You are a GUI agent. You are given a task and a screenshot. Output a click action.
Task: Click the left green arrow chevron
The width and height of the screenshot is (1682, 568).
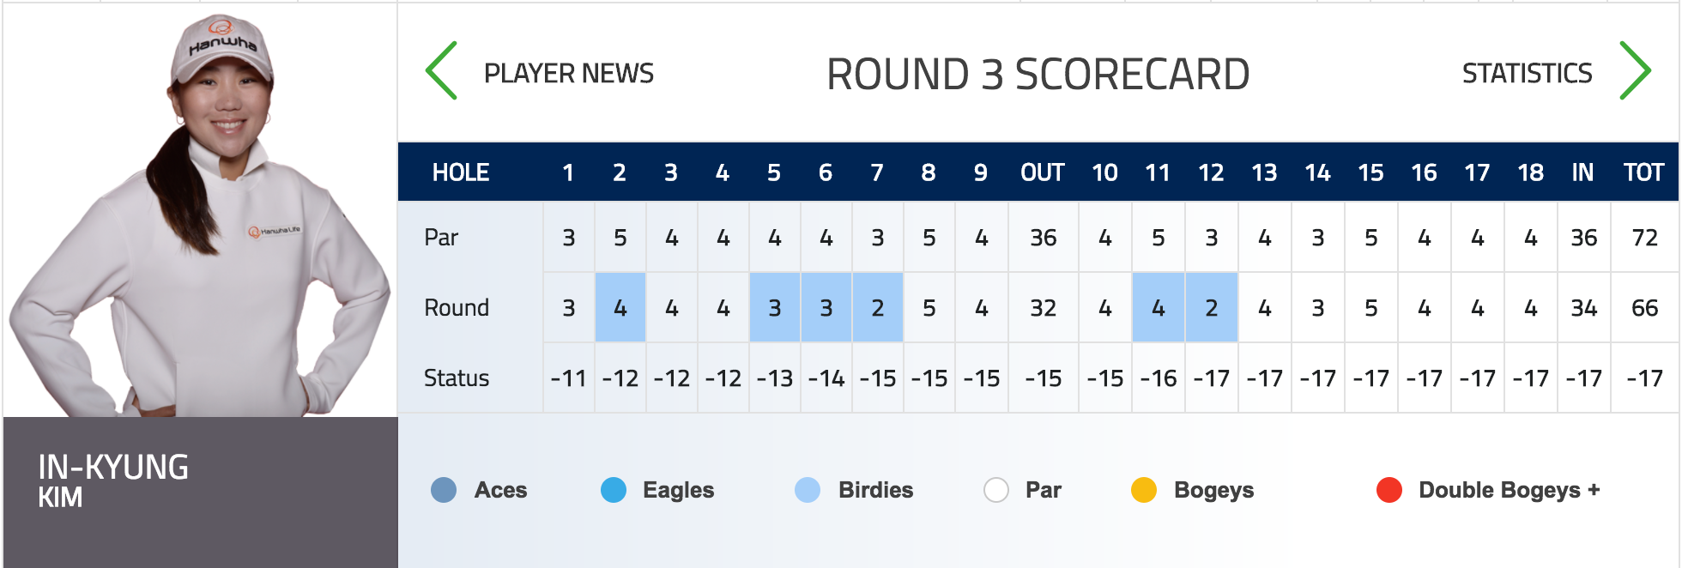coord(442,71)
